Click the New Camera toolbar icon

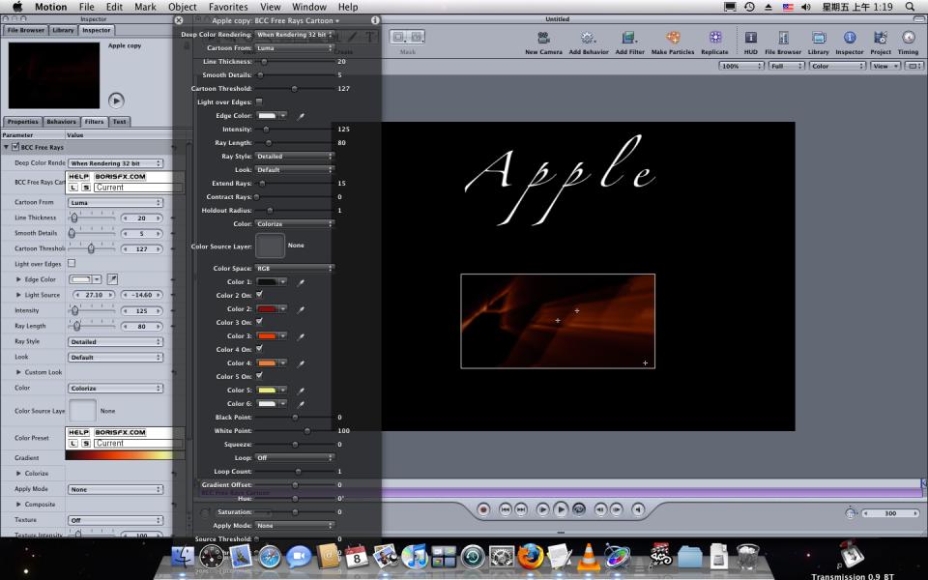(x=543, y=39)
